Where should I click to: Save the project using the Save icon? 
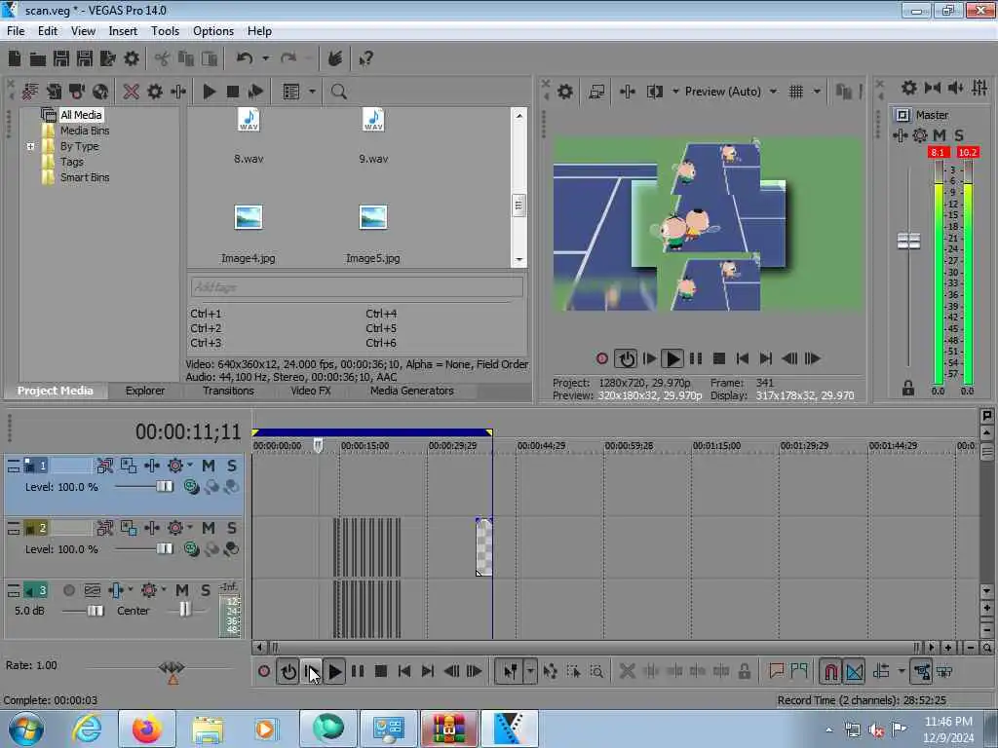(61, 59)
